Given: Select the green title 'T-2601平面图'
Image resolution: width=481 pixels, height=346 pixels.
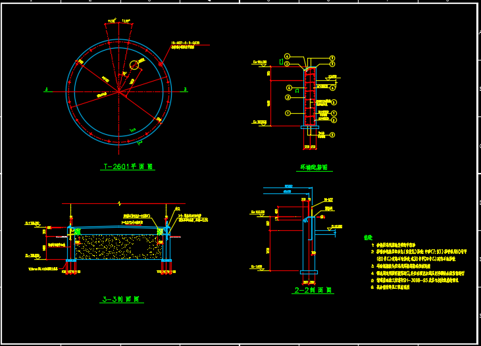Looking at the screenshot, I should [128, 166].
